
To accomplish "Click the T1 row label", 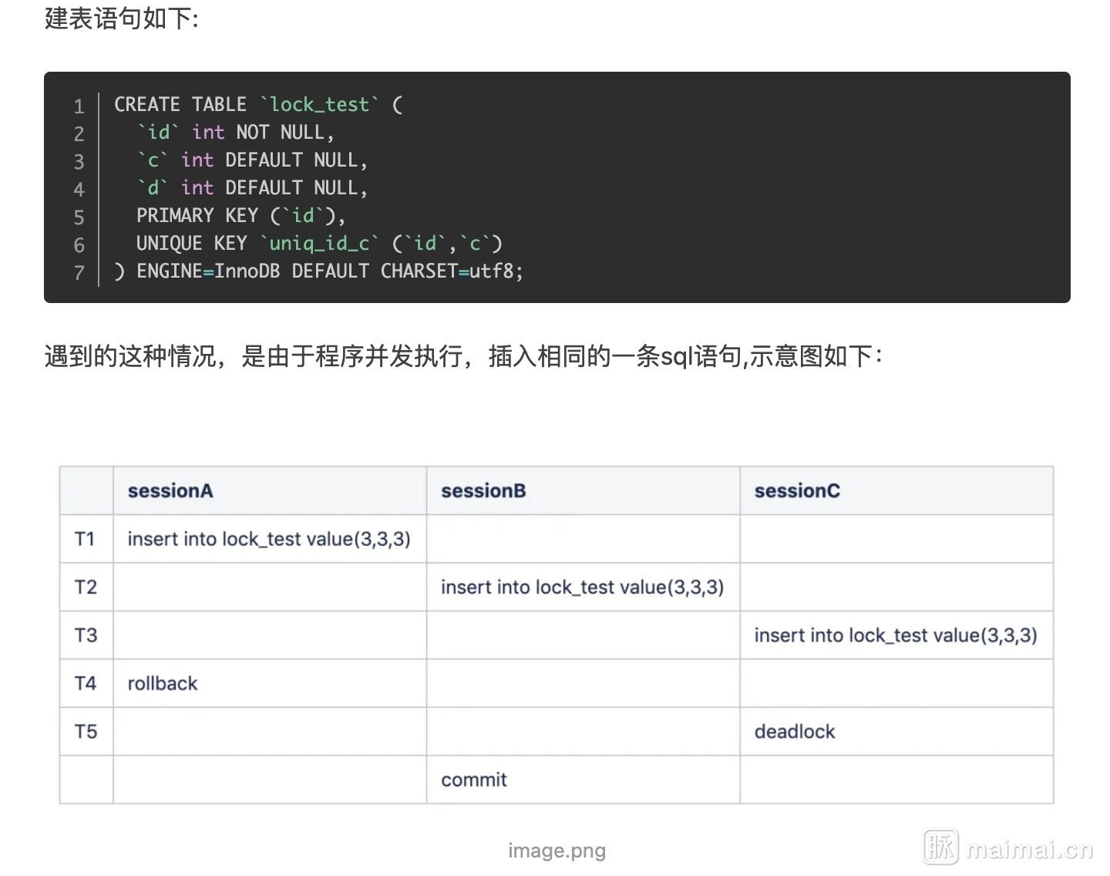I will pyautogui.click(x=85, y=539).
